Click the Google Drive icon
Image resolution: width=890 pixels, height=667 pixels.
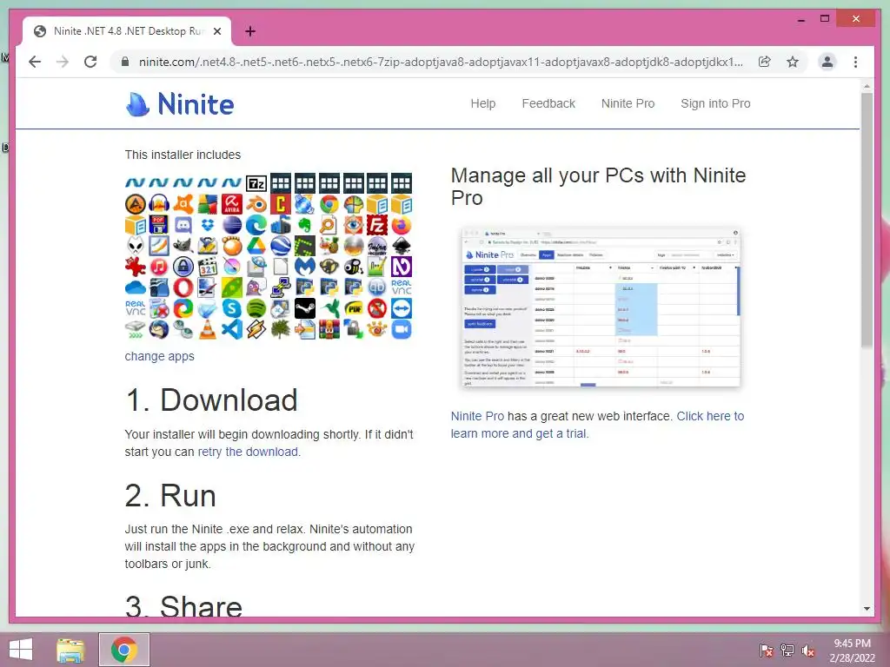pos(256,246)
